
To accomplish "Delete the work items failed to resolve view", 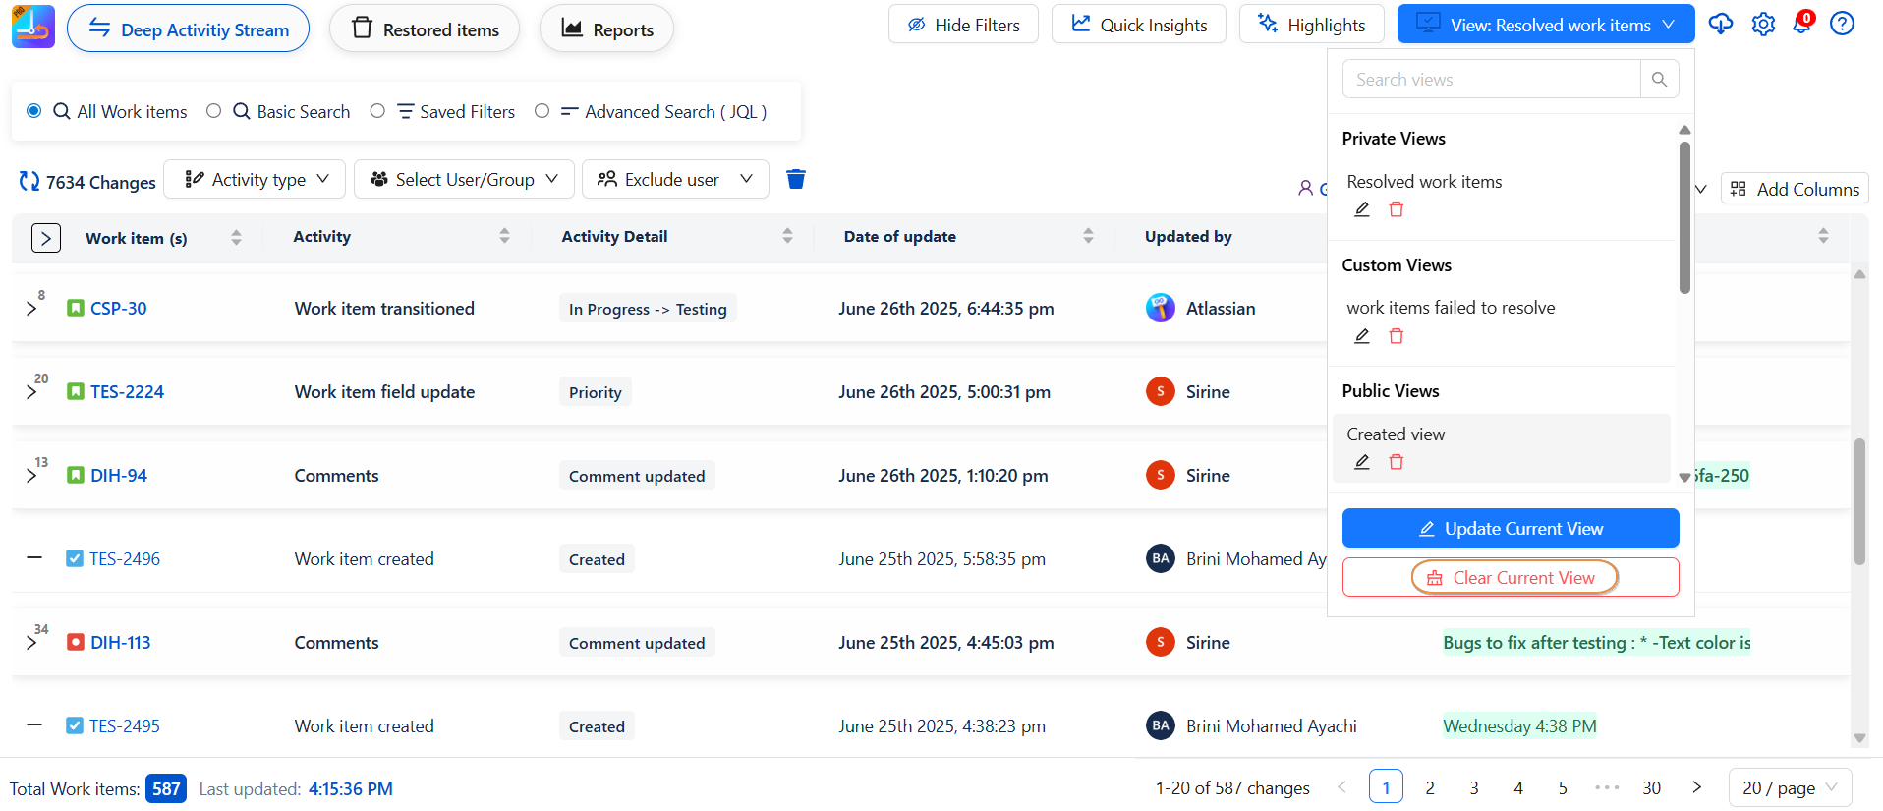I will point(1396,336).
